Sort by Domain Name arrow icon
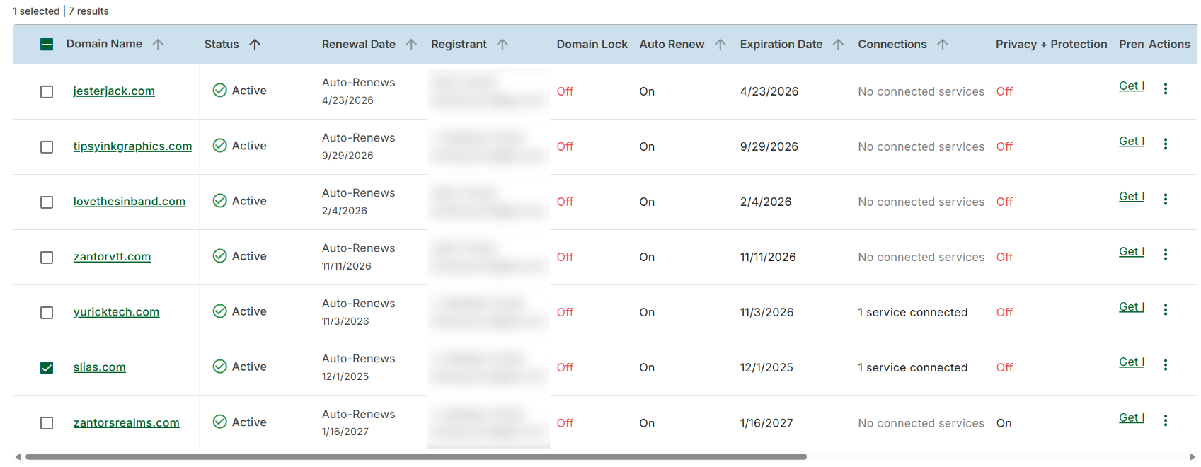Screen dimensions: 1201x467 [x=158, y=44]
